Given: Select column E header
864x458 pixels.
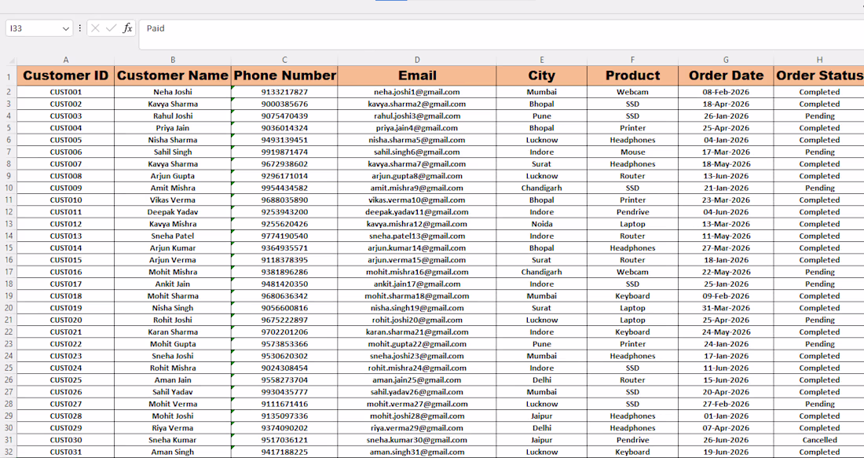Looking at the screenshot, I should click(x=542, y=60).
